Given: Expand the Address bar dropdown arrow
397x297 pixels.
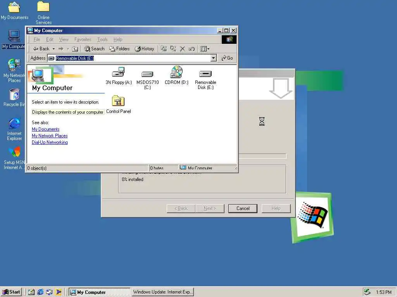Looking at the screenshot, I should click(214, 58).
